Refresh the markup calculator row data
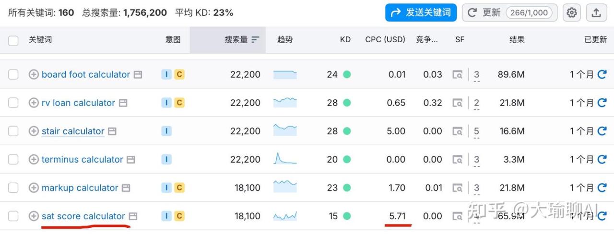 coord(602,188)
